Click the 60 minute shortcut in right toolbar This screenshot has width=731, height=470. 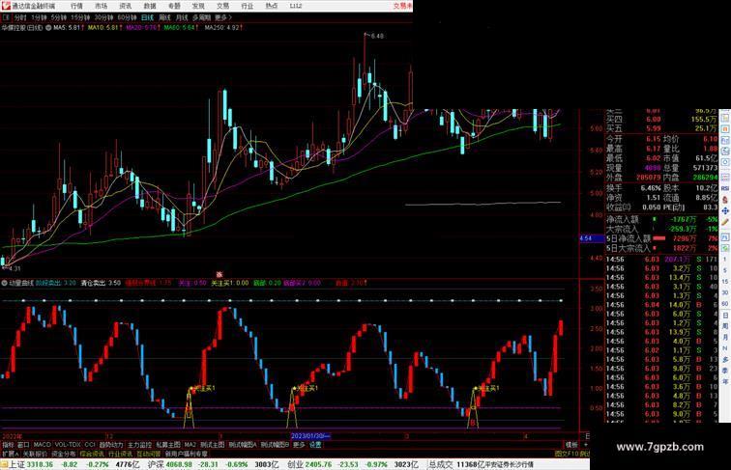click(x=725, y=304)
